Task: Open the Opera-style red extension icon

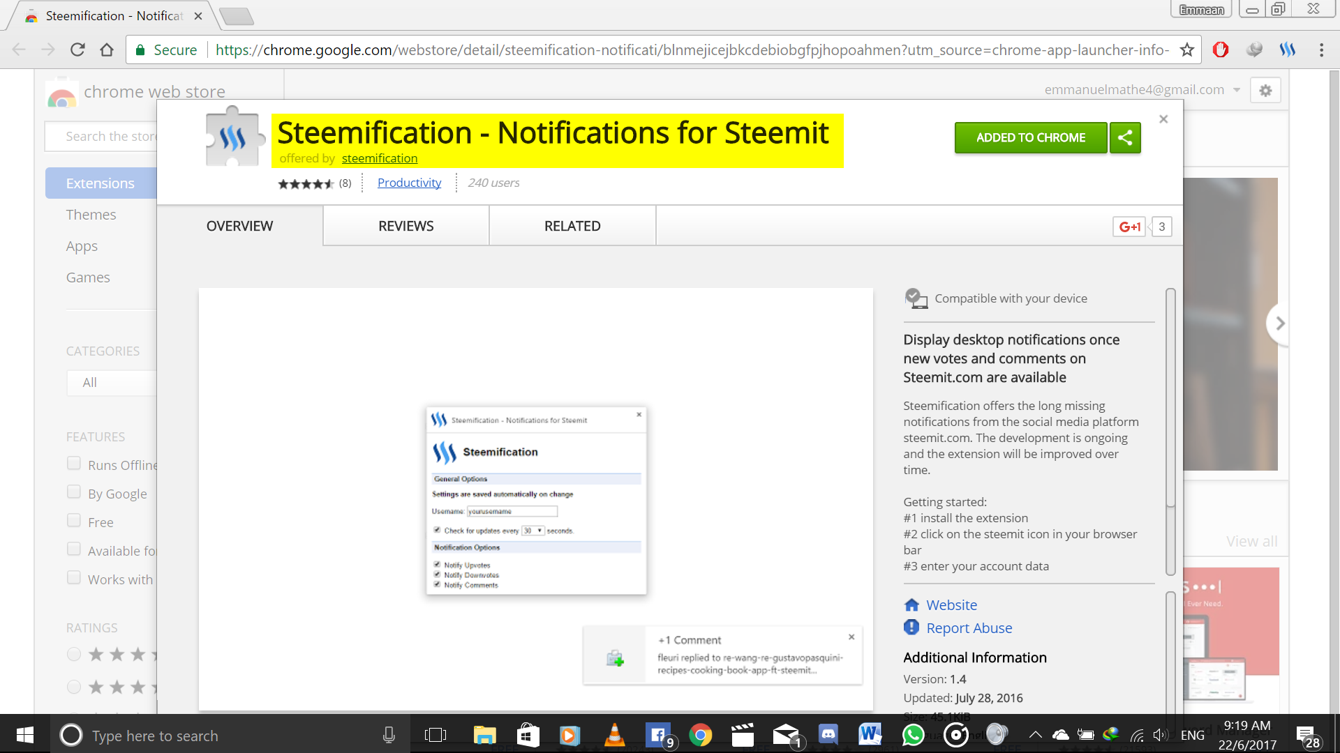Action: click(x=1221, y=50)
